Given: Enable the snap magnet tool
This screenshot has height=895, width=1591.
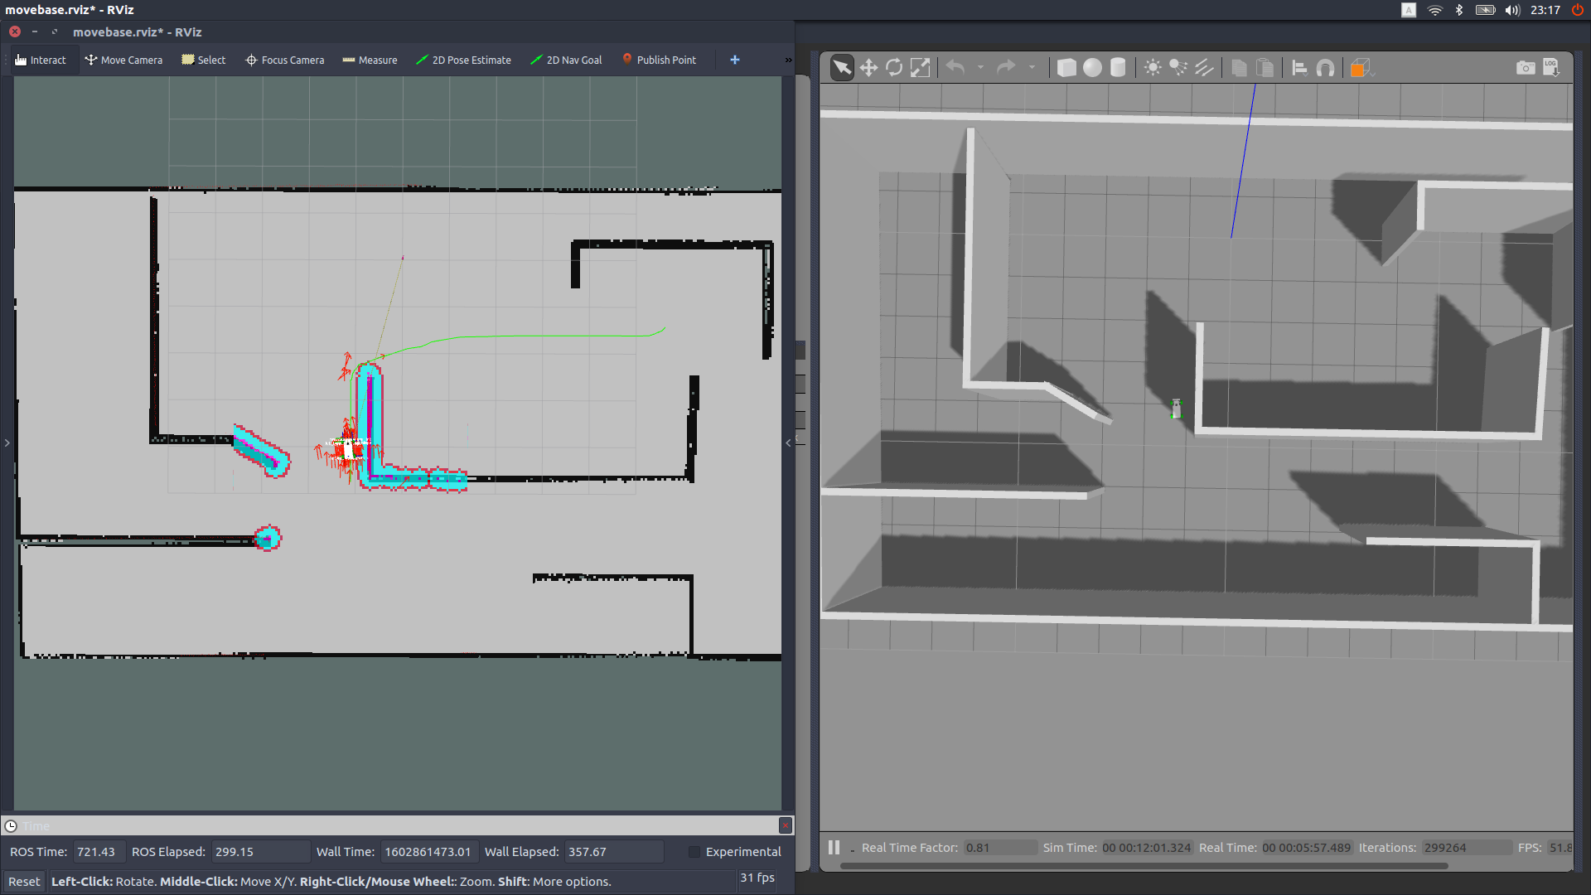Looking at the screenshot, I should (1325, 68).
